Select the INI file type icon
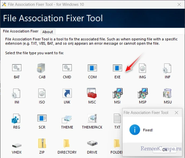 click(16, 93)
